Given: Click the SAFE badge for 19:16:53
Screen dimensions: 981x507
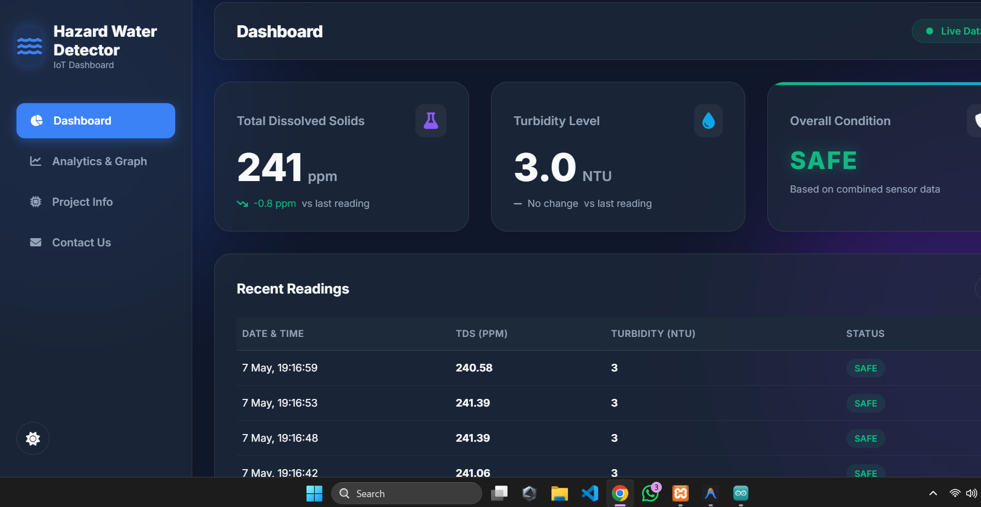Looking at the screenshot, I should coord(866,403).
